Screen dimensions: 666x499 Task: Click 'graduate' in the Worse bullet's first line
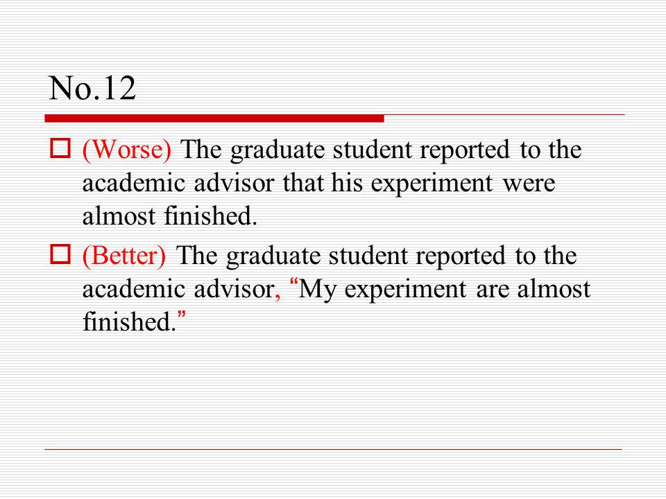pyautogui.click(x=277, y=150)
